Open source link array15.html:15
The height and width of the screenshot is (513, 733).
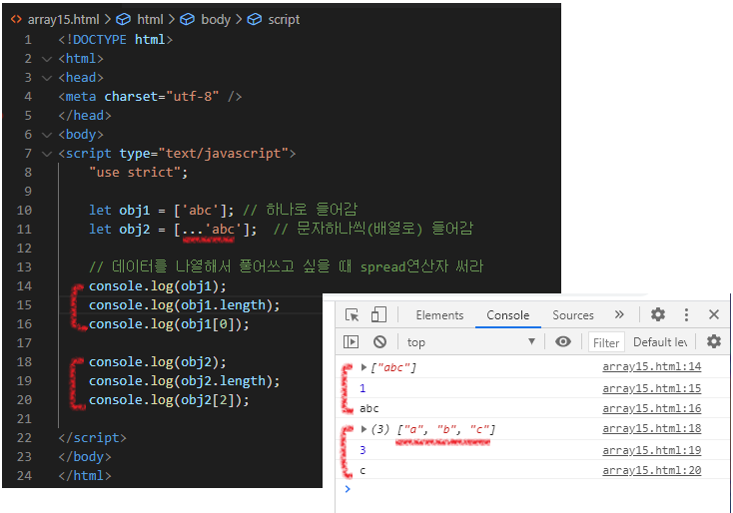[652, 388]
